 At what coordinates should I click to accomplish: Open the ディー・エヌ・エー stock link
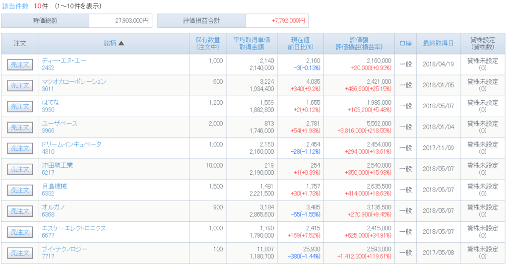[x=64, y=61]
